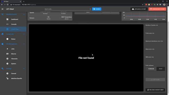Click the browser forward arrow

pyautogui.click(x=5, y=5)
